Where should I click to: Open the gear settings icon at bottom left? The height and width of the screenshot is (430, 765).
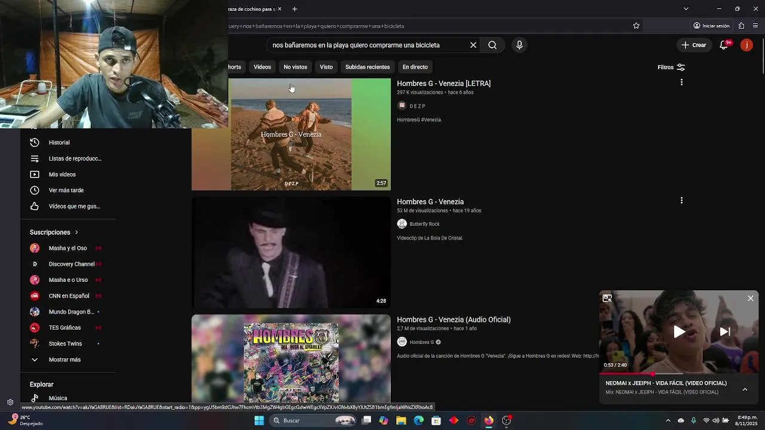click(x=10, y=403)
